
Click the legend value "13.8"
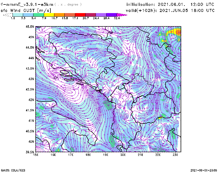pos(65,18)
